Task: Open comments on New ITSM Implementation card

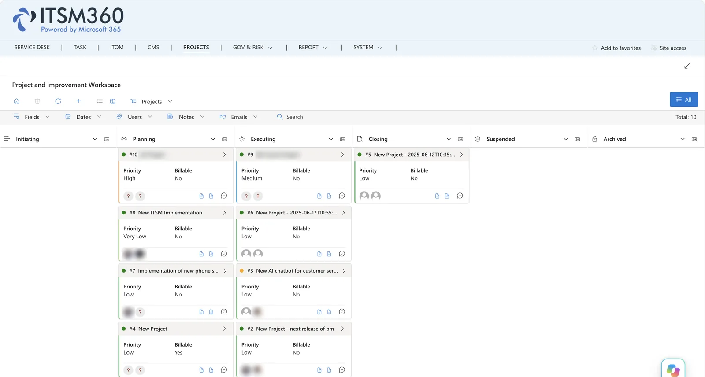Action: click(224, 254)
